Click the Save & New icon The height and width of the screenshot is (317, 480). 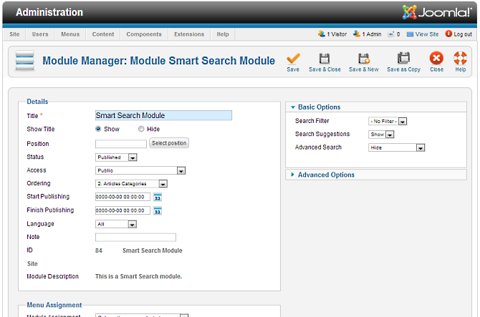point(364,58)
